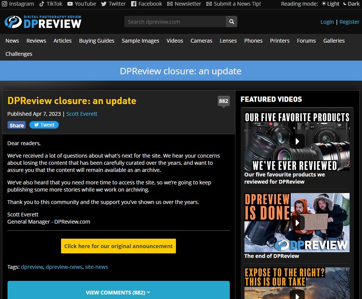The image size is (362, 299).
Task: Open the Reviews menu item
Action: (36, 41)
